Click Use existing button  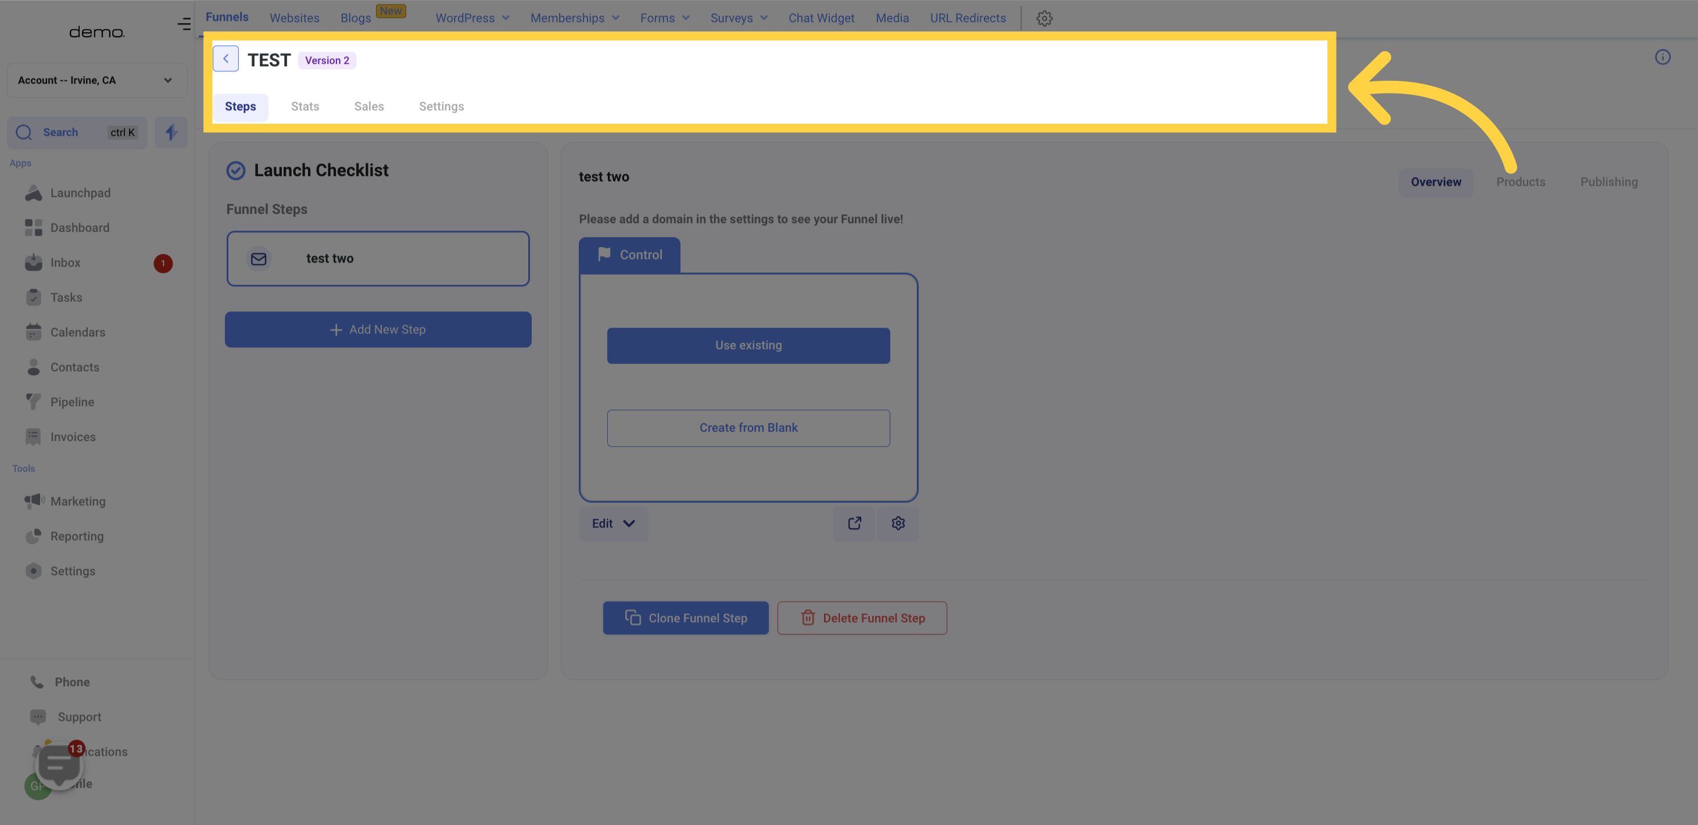click(748, 346)
